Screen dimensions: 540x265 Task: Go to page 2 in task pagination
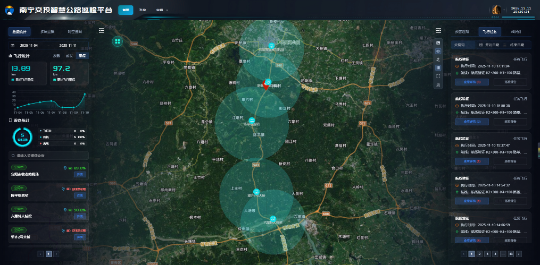point(479,254)
